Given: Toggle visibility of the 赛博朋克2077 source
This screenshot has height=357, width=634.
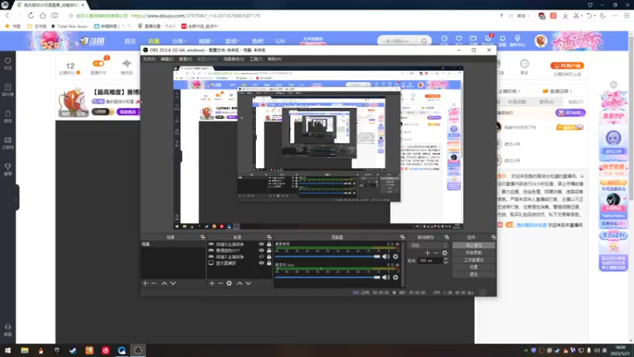Looking at the screenshot, I should click(262, 251).
